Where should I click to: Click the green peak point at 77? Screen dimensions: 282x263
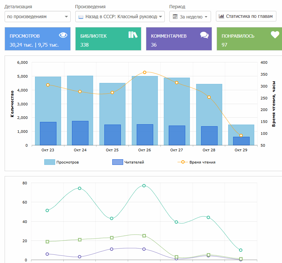click(144, 186)
